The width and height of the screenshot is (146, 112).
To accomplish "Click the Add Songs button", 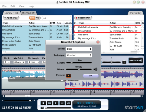I will click(11, 18).
